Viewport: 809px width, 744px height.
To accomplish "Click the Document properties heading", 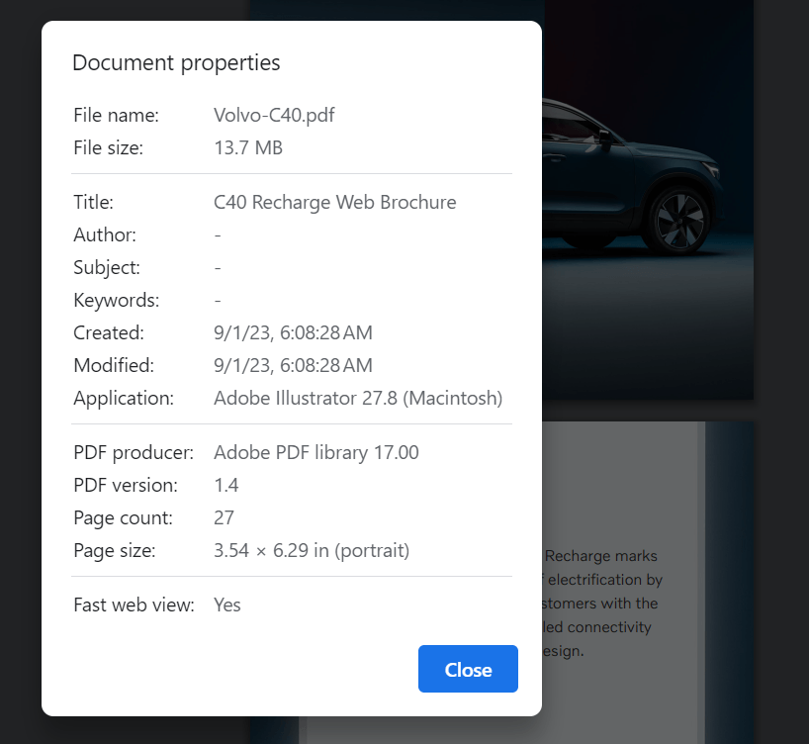I will 176,63.
